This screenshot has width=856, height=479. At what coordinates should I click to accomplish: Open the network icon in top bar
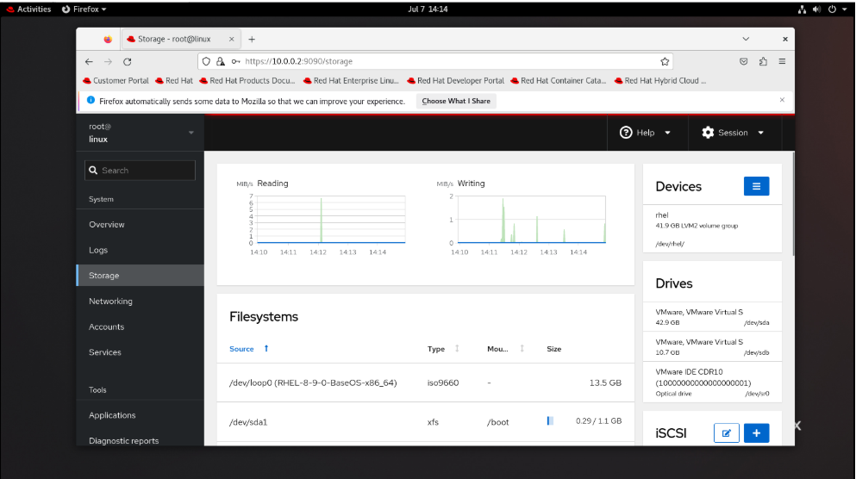pyautogui.click(x=802, y=9)
